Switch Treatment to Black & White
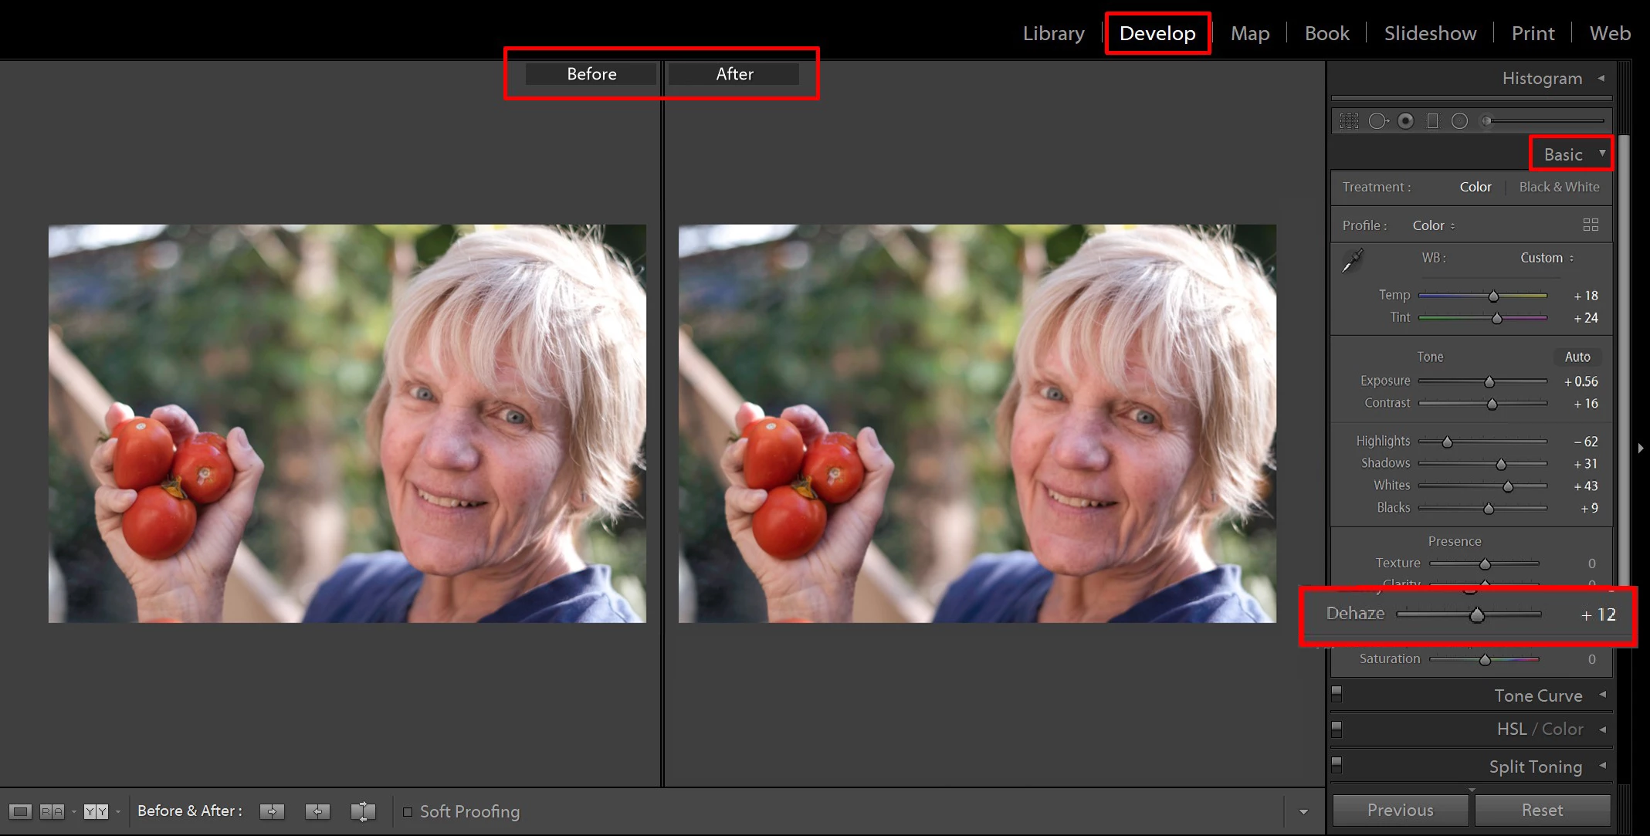The height and width of the screenshot is (836, 1650). (1559, 187)
